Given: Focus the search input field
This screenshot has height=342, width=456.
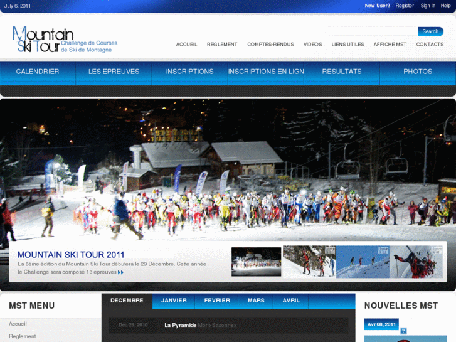Looking at the screenshot, I should (x=371, y=31).
